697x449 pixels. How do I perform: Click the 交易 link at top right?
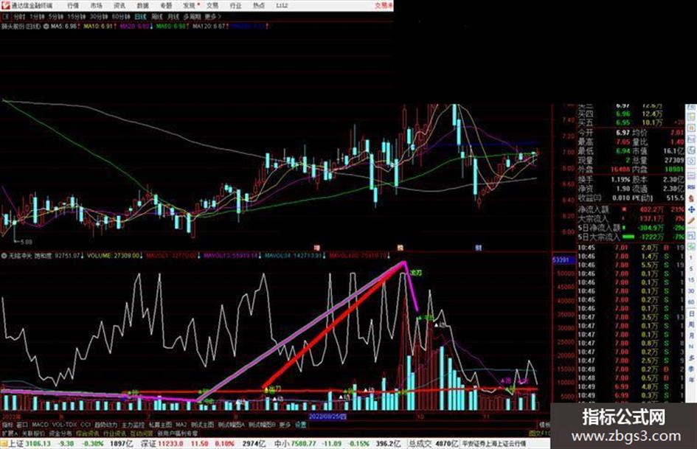pos(384,5)
